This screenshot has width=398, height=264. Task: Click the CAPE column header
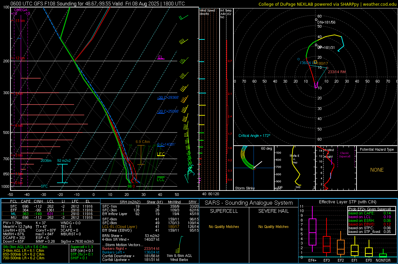tap(26, 201)
